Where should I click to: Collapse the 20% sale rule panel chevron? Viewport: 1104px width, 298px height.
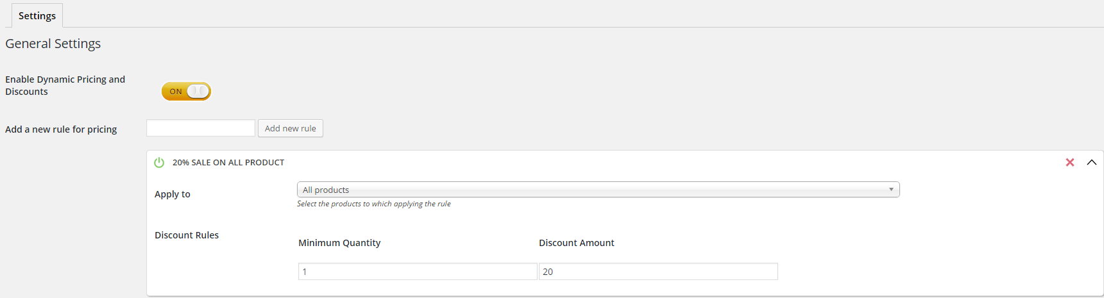(x=1092, y=163)
